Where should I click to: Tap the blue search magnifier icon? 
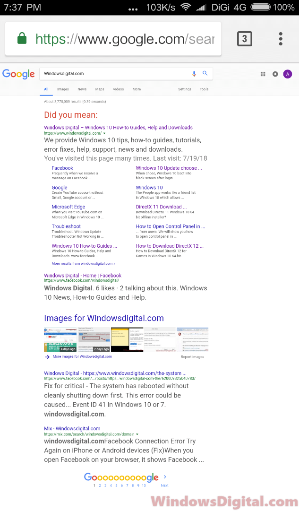click(205, 73)
